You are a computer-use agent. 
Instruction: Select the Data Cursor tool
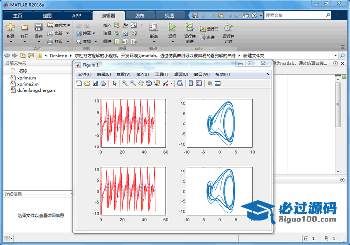click(x=157, y=83)
